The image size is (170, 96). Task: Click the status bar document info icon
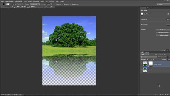pos(6,95)
